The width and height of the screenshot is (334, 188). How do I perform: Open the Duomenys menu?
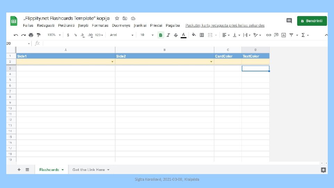pyautogui.click(x=121, y=25)
